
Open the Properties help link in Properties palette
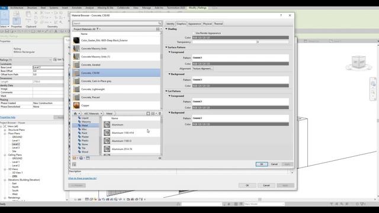pos(8,117)
